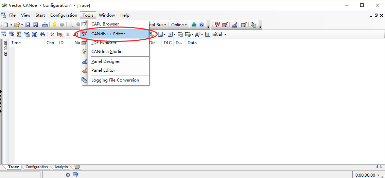The image size is (385, 178).
Task: Click the new desktop icon beside Analysis tab
Action: click(77, 167)
